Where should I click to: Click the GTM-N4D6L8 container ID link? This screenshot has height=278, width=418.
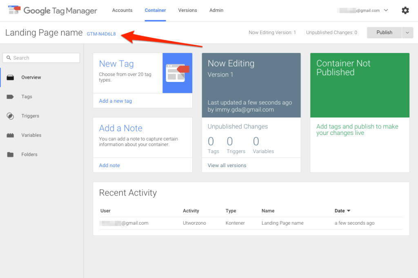pyautogui.click(x=101, y=34)
